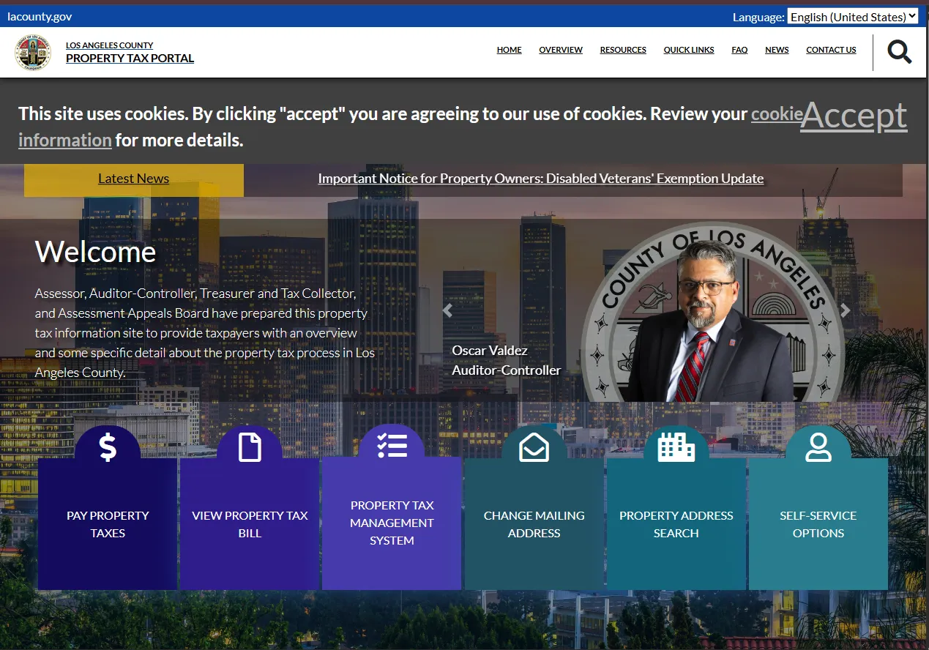
Task: Open Disabled Veterans' Exemption Update notice
Action: point(541,179)
